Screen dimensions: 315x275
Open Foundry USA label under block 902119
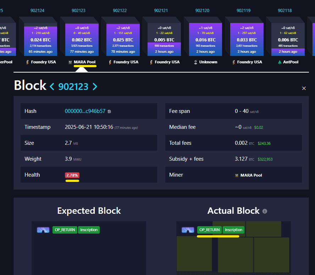[249, 62]
